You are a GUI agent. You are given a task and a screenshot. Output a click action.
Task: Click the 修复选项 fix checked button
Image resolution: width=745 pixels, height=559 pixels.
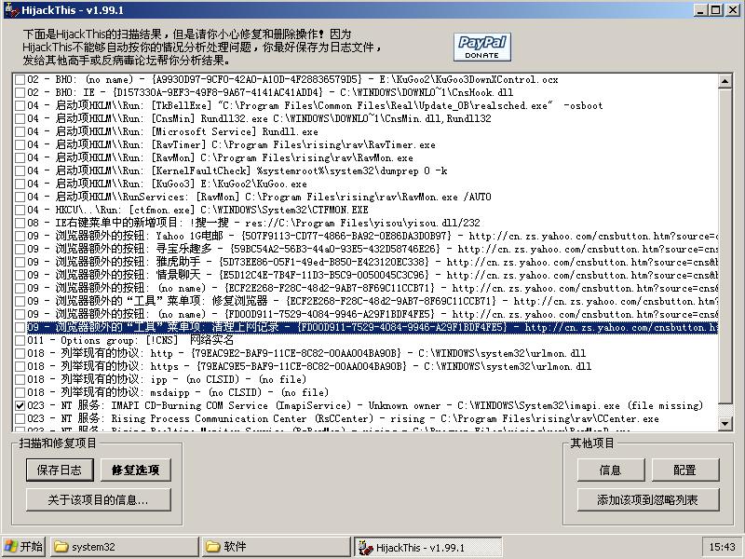pos(135,470)
